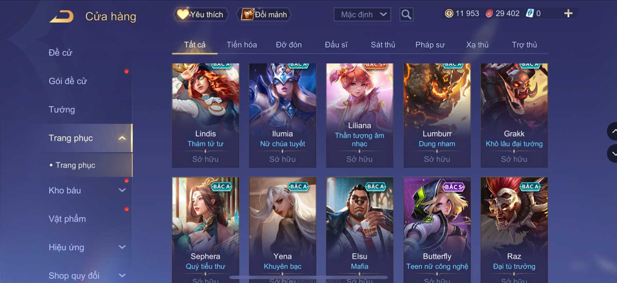Image resolution: width=617 pixels, height=283 pixels.
Task: Open Gói đề cử in sidebar
Action: click(68, 81)
